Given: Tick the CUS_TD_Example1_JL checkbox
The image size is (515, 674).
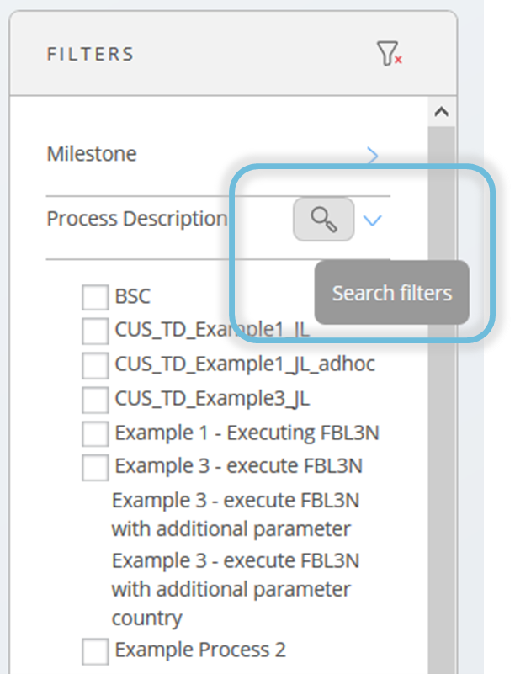Looking at the screenshot, I should [95, 331].
